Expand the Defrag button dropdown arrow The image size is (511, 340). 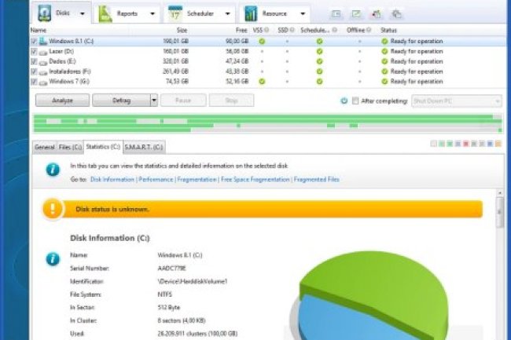click(x=154, y=101)
